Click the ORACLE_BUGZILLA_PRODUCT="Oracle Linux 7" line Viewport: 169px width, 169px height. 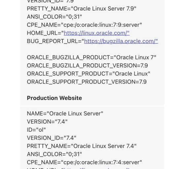(91, 57)
